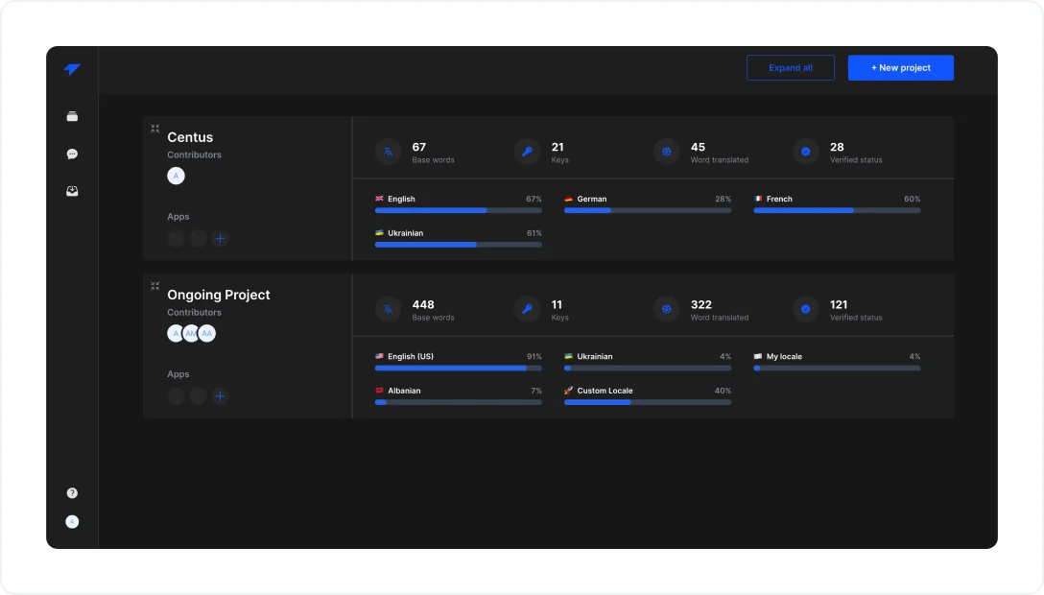1044x595 pixels.
Task: Click the globe icon beside 45 Word translated
Action: pos(666,152)
